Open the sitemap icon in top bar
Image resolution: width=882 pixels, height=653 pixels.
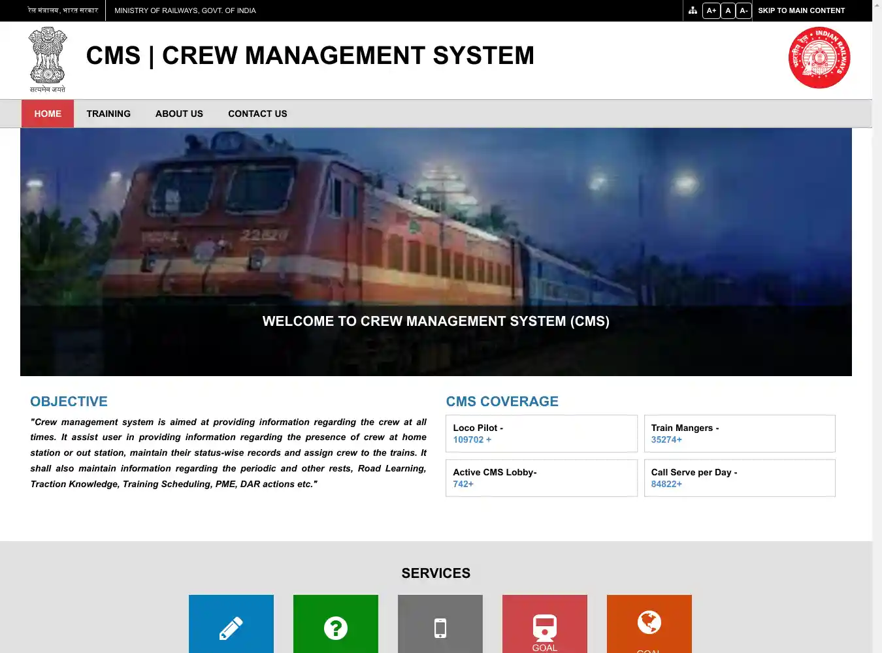coord(693,10)
